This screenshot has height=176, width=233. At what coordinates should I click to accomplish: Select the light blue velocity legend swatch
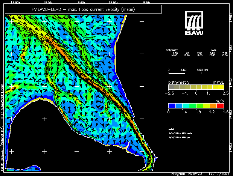click(179, 106)
